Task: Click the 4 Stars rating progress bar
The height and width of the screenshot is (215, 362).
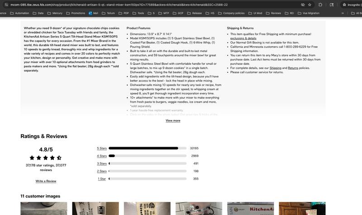Action: point(148,156)
